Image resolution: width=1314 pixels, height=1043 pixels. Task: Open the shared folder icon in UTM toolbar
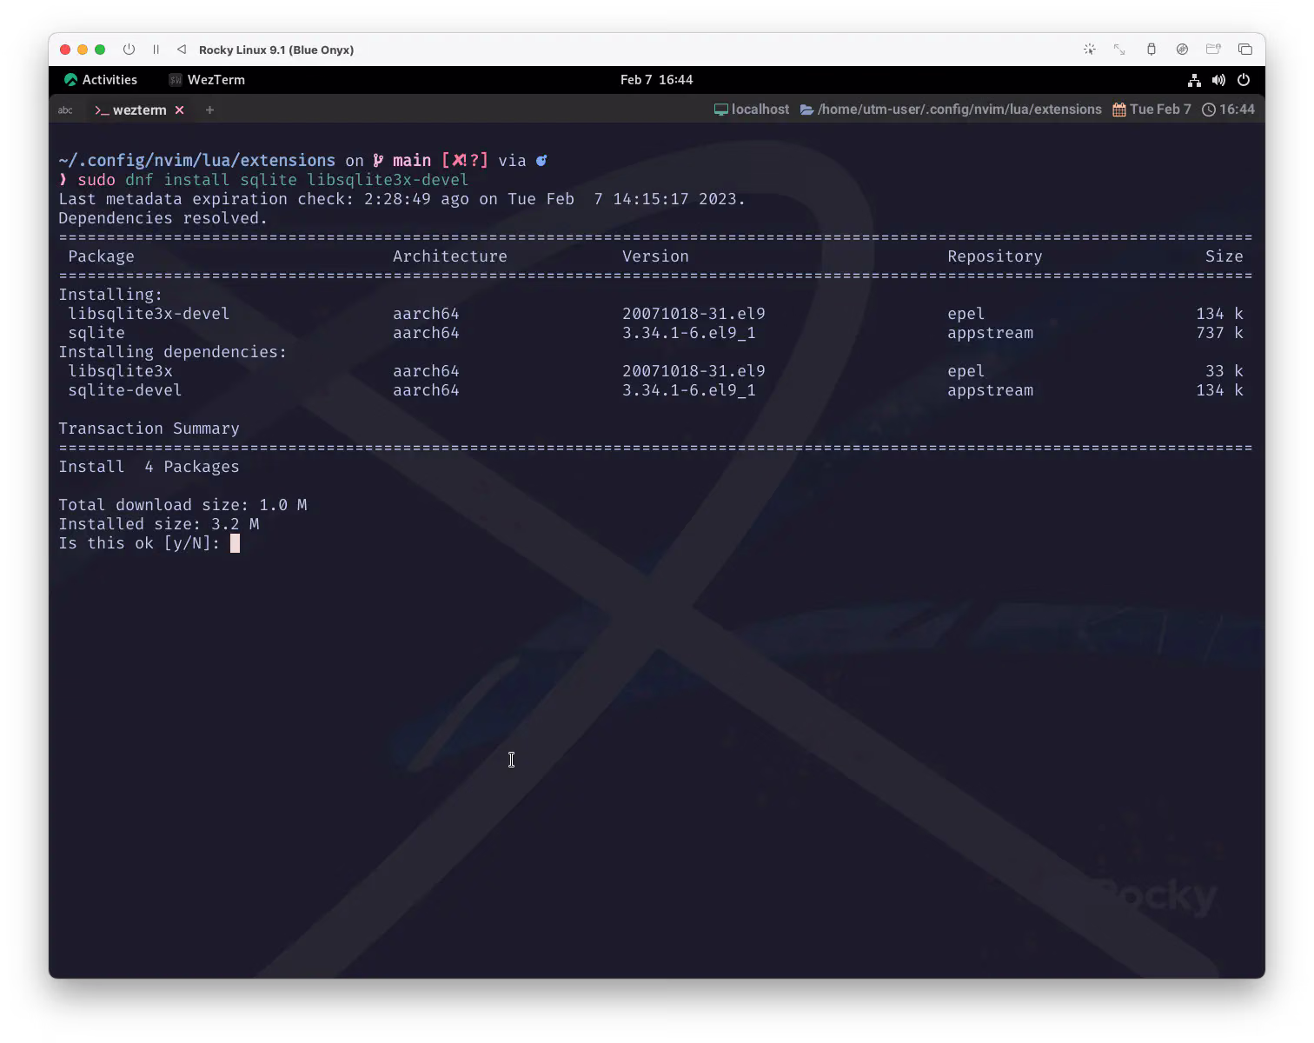click(x=1213, y=50)
